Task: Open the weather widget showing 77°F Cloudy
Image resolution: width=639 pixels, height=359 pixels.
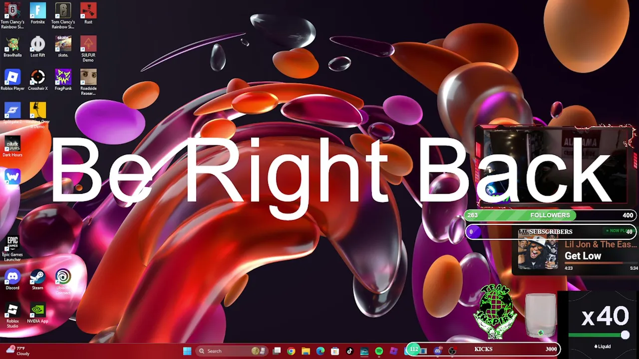Action: (x=18, y=351)
